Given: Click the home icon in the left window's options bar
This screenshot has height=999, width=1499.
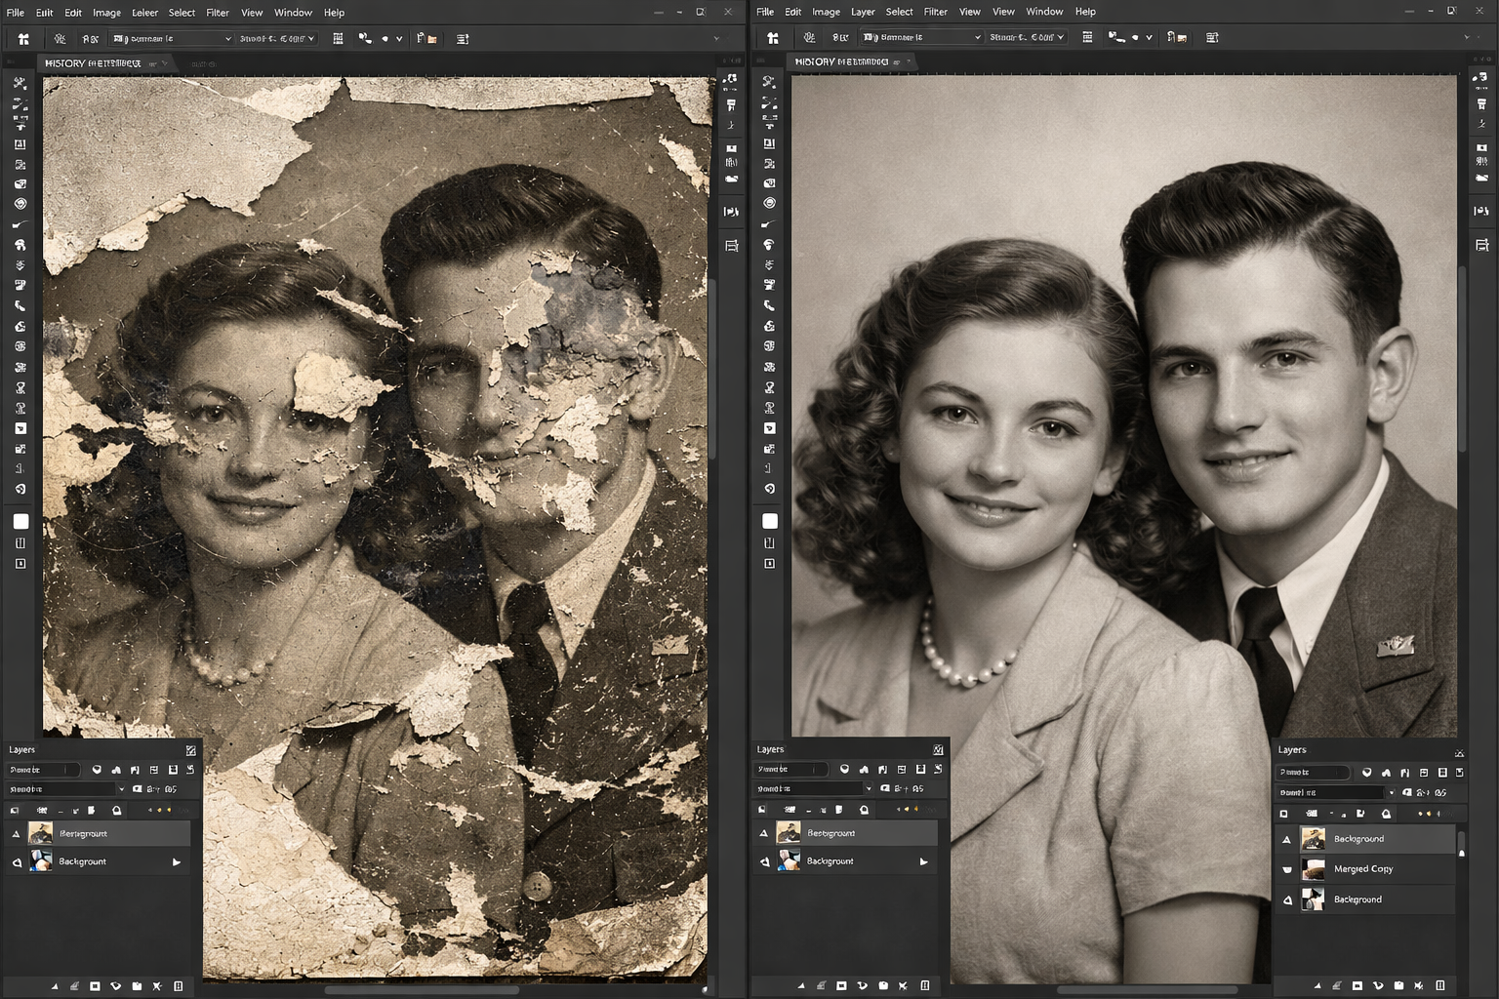Looking at the screenshot, I should [23, 39].
